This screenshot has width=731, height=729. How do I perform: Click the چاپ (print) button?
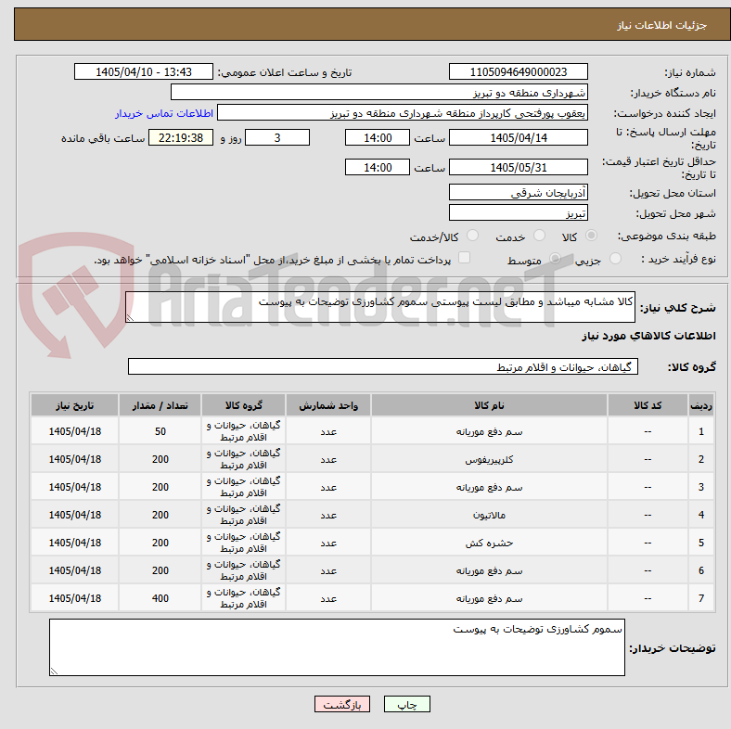(x=406, y=704)
